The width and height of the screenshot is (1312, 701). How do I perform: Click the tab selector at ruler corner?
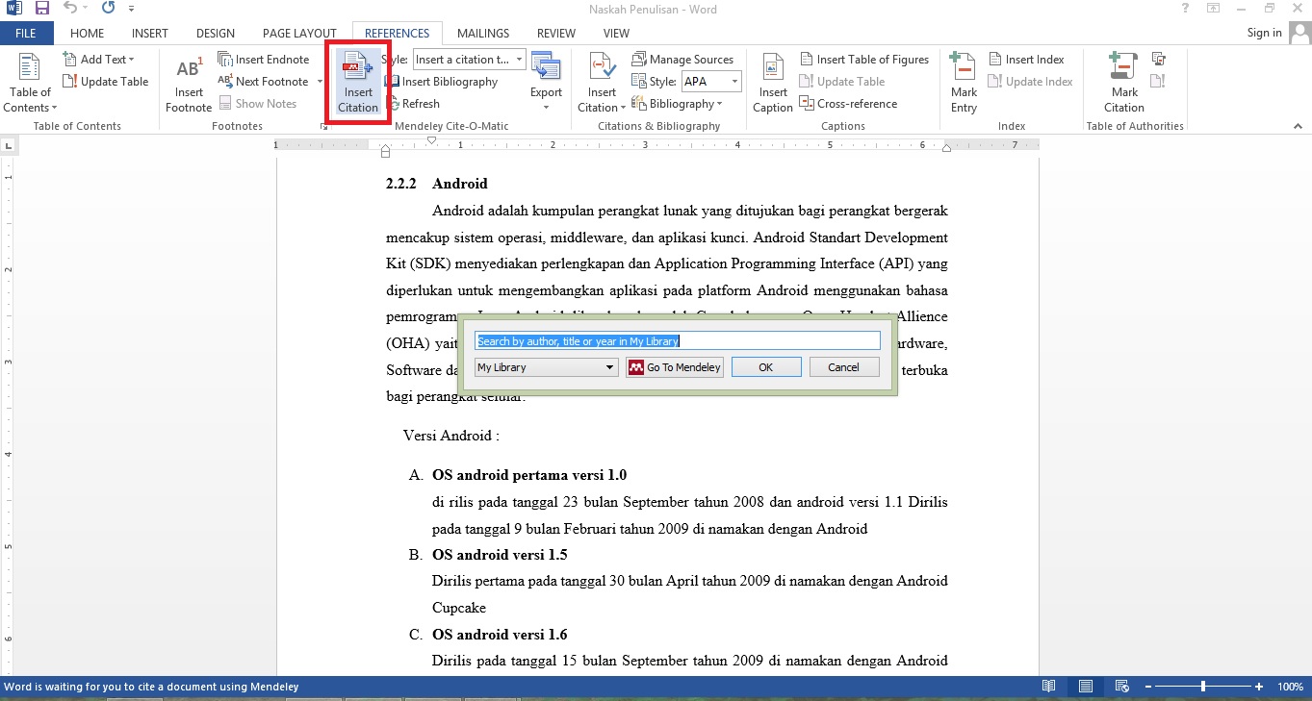[8, 146]
